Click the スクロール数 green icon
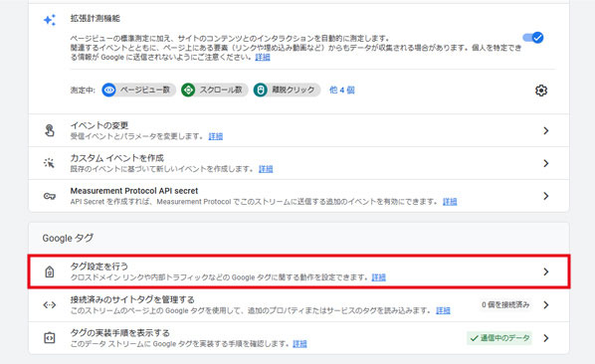The image size is (595, 364). tap(188, 90)
